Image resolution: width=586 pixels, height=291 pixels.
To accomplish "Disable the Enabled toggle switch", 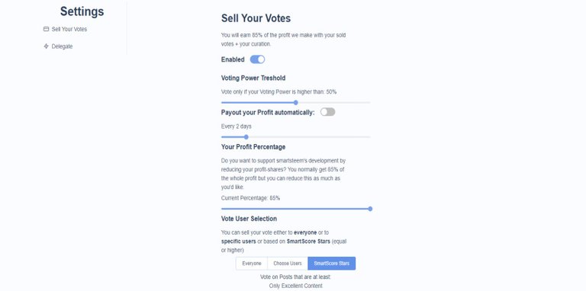I will pyautogui.click(x=257, y=59).
